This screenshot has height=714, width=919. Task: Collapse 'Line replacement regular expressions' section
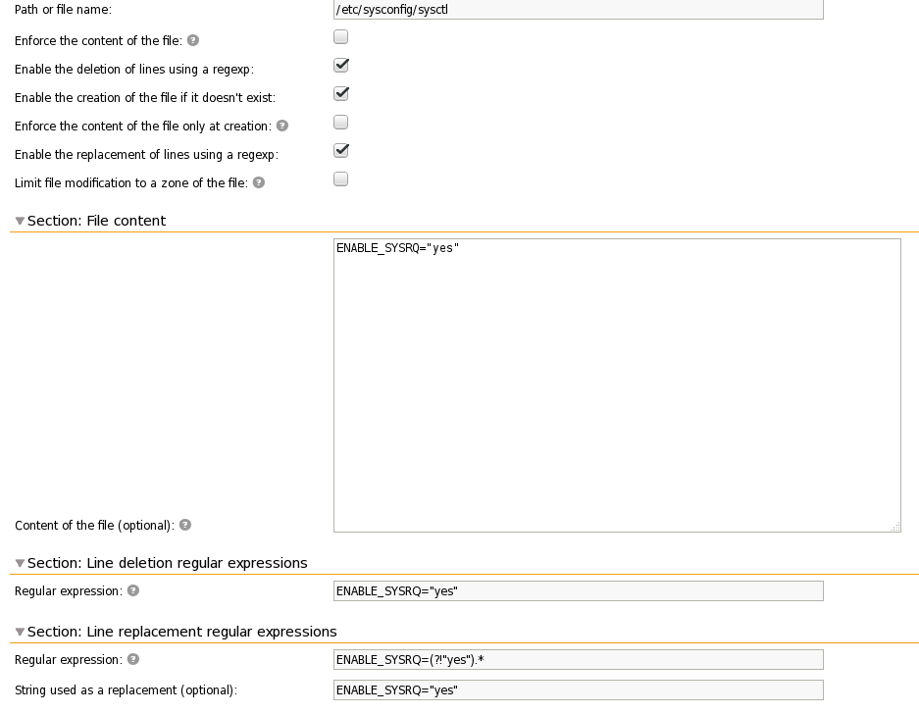coord(21,632)
